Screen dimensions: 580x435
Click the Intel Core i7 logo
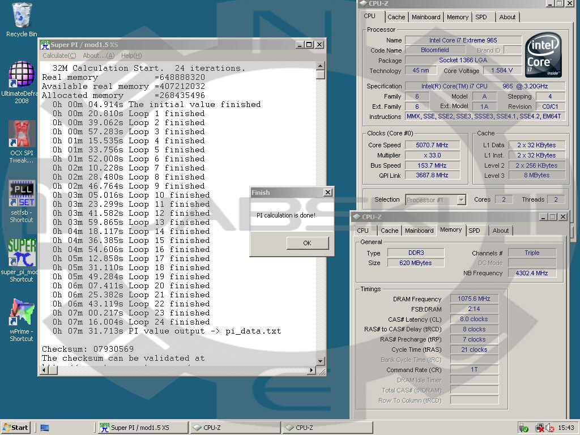[x=544, y=55]
